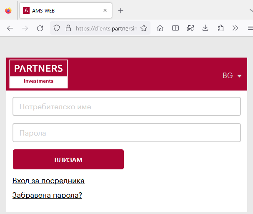
Task: Toggle the sidebar panel icon
Action: (x=175, y=28)
